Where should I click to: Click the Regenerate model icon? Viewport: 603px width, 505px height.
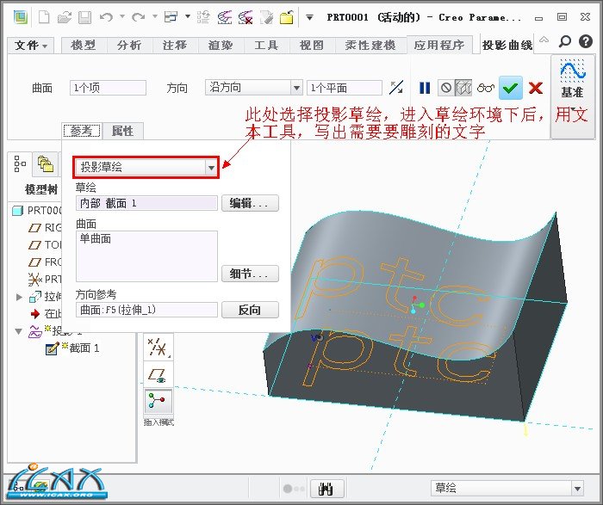[203, 17]
